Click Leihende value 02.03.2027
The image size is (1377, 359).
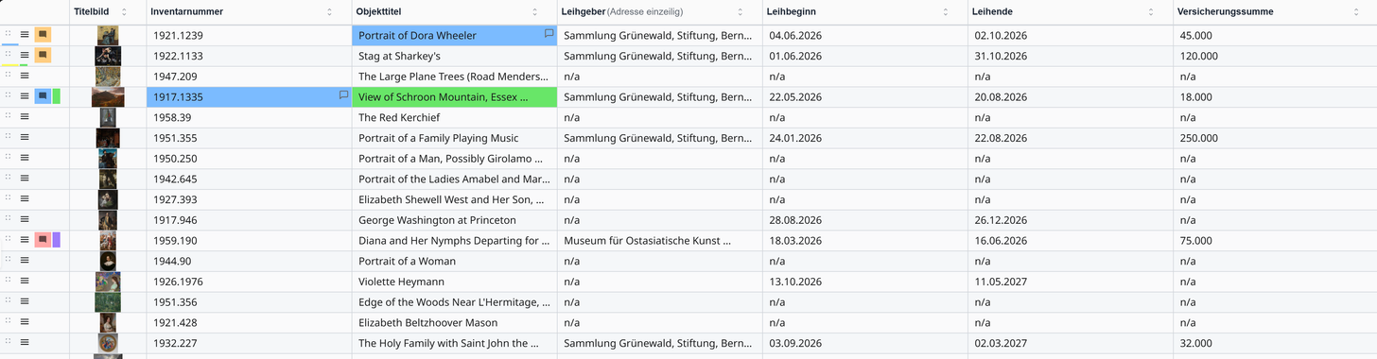(x=1001, y=343)
